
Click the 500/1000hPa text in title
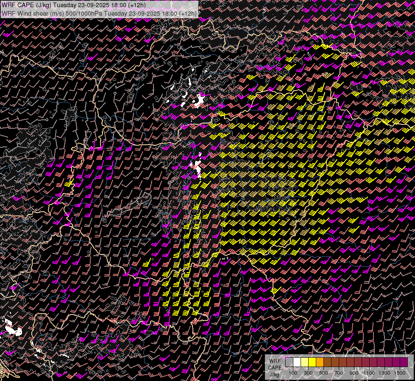point(84,13)
